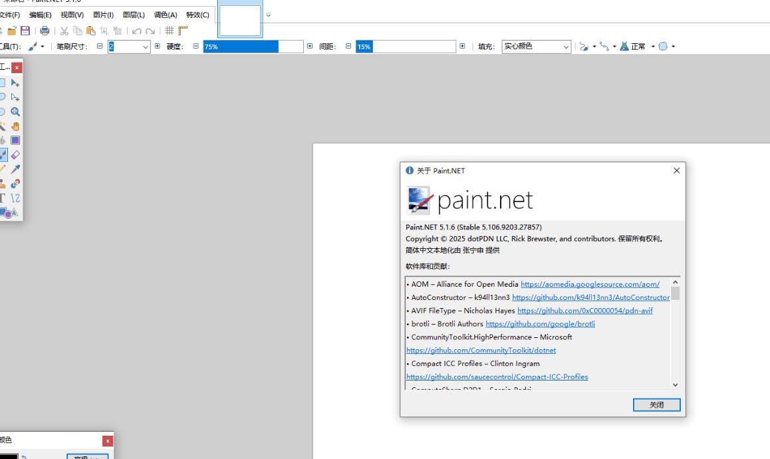Open the 特效(C) effects menu
The height and width of the screenshot is (459, 770).
197,15
